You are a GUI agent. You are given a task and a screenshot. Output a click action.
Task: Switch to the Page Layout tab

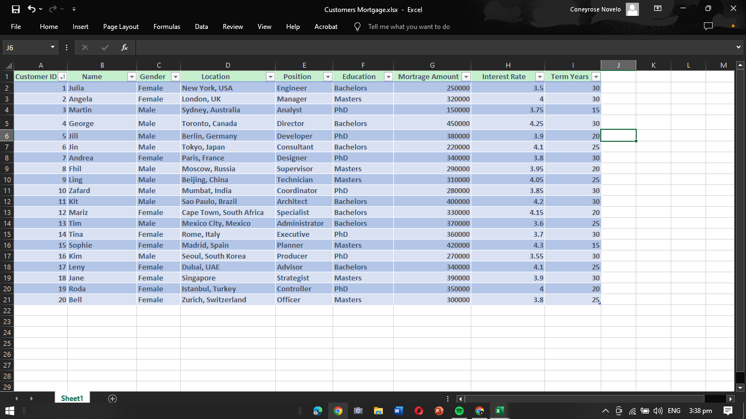(121, 26)
